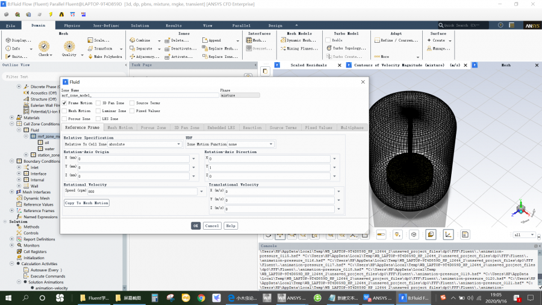Click the Zone Name text field
542x305 pixels.
(x=139, y=95)
